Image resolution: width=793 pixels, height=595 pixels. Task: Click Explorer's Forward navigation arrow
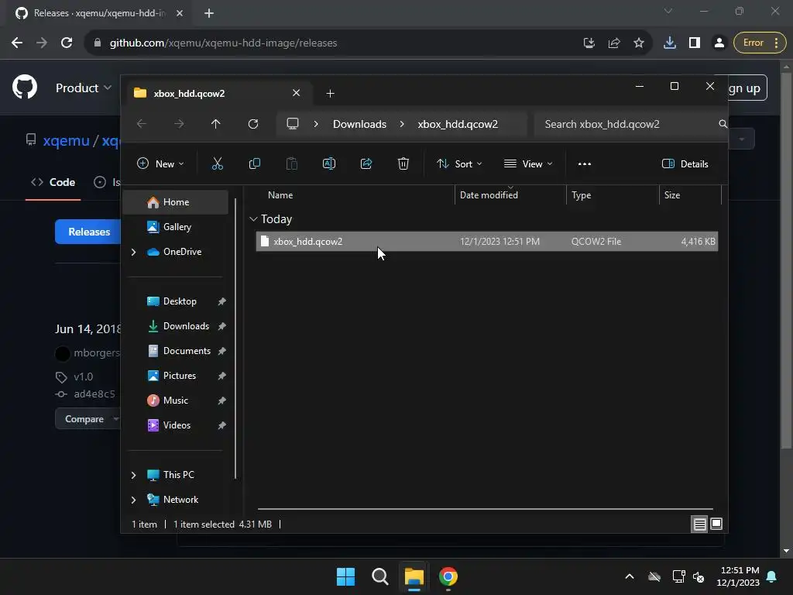coord(179,124)
